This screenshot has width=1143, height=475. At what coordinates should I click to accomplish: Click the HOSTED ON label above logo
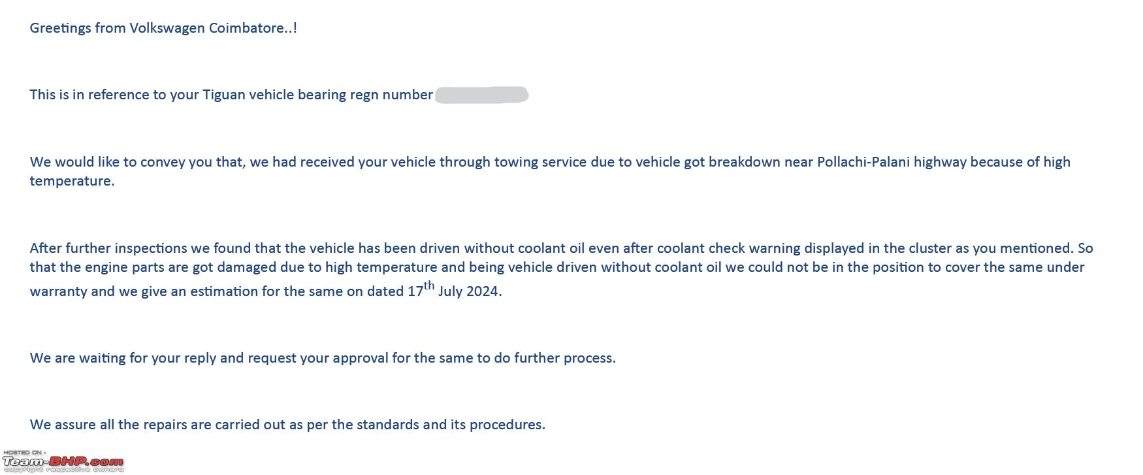pos(24,452)
